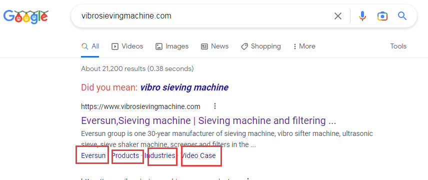The height and width of the screenshot is (180, 428).
Task: Focus the search field containing vibrosievingmachine.com
Action: point(202,16)
